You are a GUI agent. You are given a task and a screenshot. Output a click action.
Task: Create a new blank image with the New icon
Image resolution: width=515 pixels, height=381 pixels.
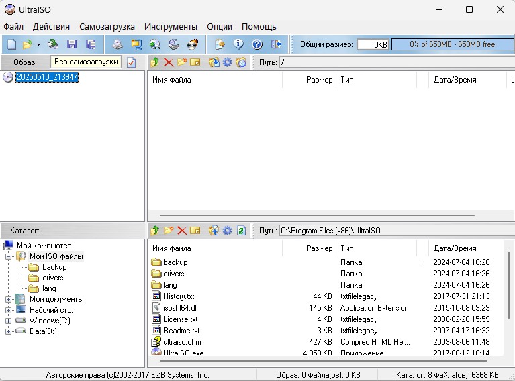pyautogui.click(x=12, y=44)
